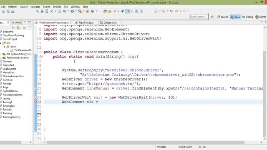Use the Package Explorer horizontal scrollbar thumb
The width and height of the screenshot is (267, 150).
10,142
